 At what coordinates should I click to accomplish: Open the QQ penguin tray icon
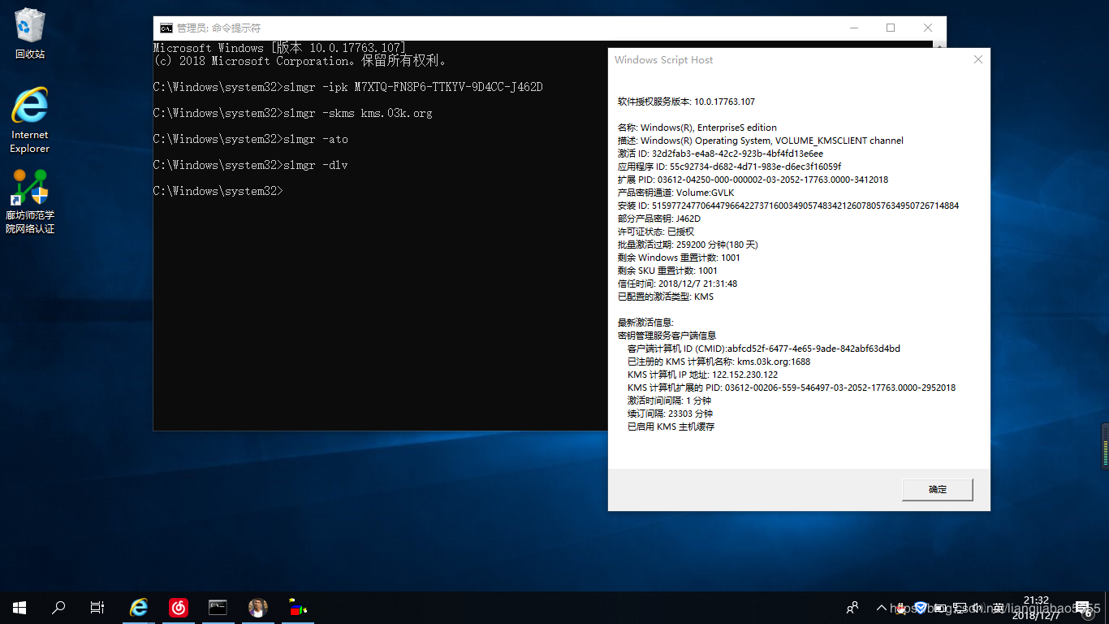tap(900, 608)
